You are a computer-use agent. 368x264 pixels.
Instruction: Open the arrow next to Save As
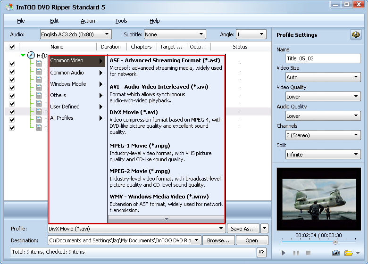pos(265,228)
